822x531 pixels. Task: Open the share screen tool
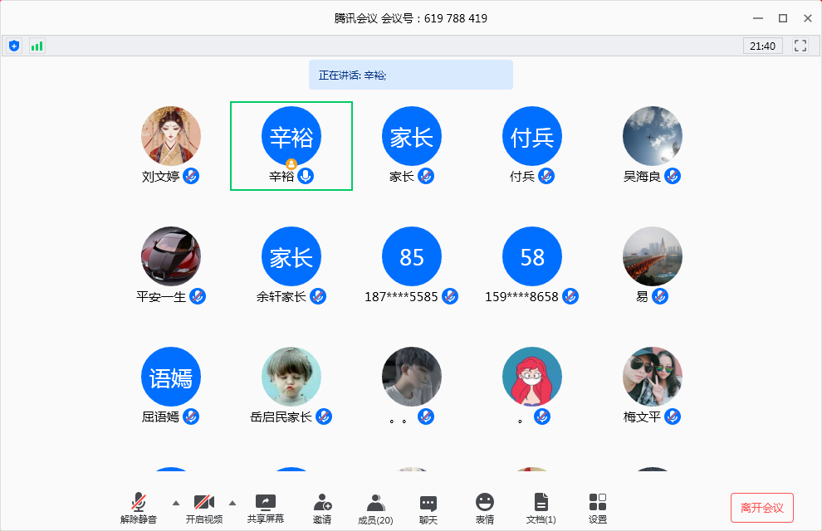[x=265, y=508]
